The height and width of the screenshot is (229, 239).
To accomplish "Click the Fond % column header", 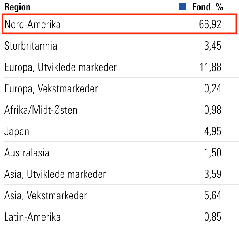I will pyautogui.click(x=208, y=7).
